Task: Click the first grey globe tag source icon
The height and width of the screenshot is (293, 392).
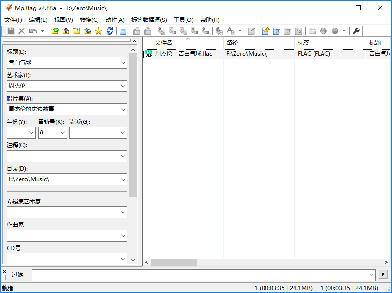Action: (x=323, y=31)
